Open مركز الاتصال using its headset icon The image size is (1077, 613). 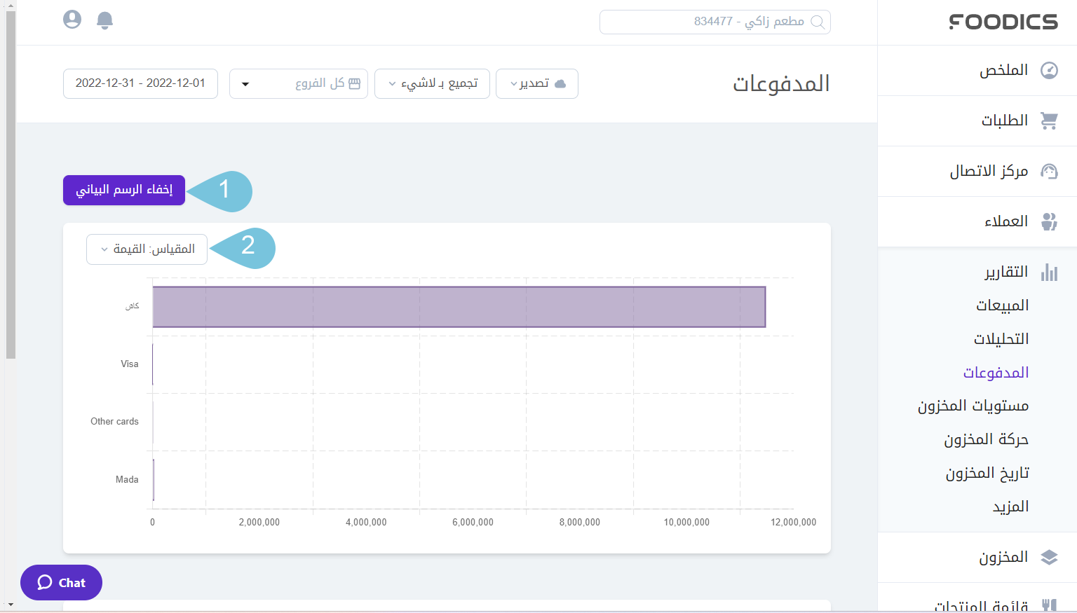pos(1050,171)
